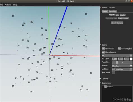
Task: Disable the Show Ground checkbox
Action: point(103,52)
